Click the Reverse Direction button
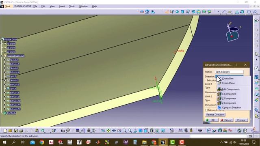Image resolution: width=260 pixels, height=146 pixels. coord(215,114)
